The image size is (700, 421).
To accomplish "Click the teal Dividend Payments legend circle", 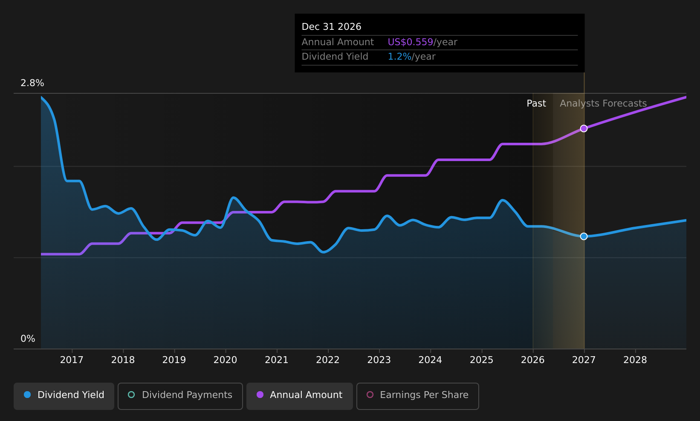I will coord(131,395).
